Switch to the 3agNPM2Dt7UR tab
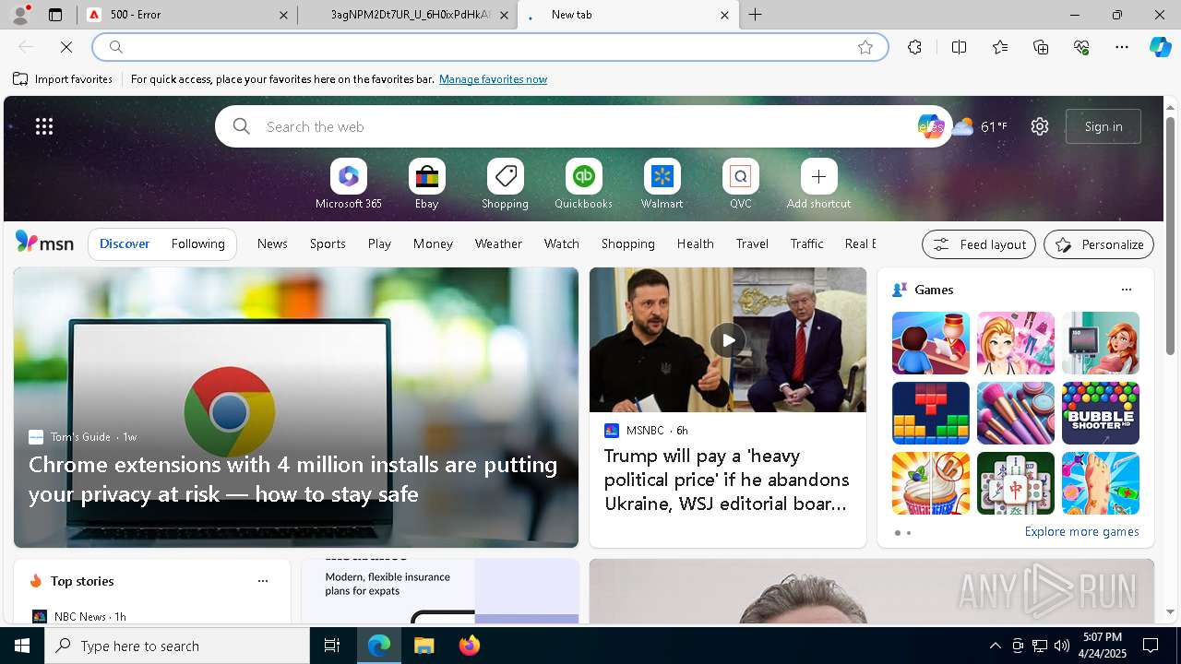This screenshot has width=1181, height=664. click(x=408, y=15)
